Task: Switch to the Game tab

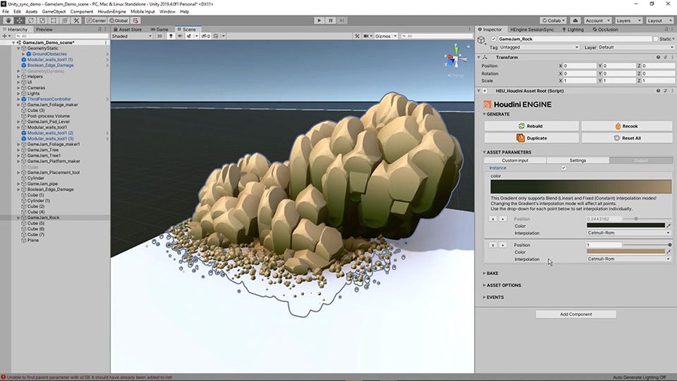Action: (159, 29)
